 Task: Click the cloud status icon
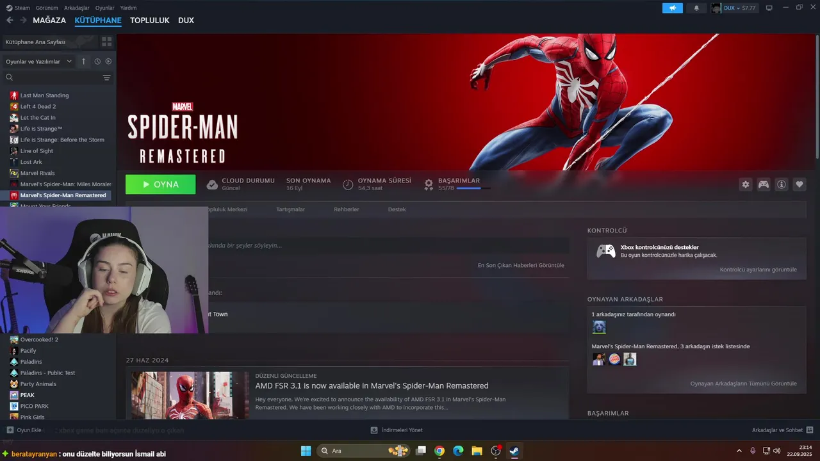(212, 184)
